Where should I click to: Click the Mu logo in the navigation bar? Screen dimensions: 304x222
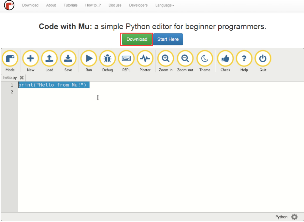[9, 5]
